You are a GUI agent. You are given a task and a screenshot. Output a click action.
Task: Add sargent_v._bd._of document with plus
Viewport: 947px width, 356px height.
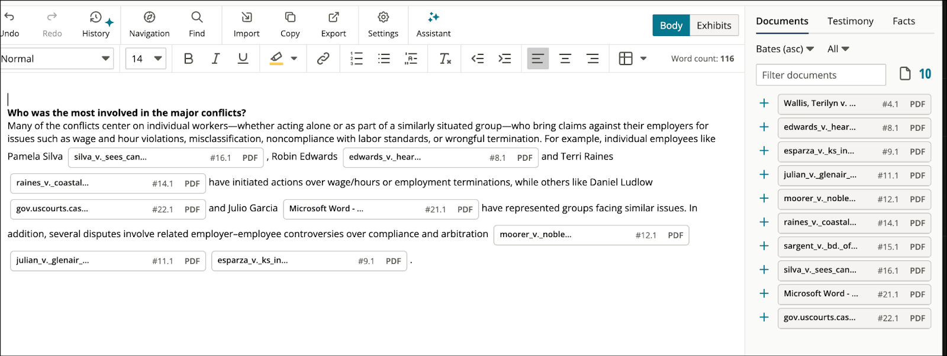pos(764,246)
